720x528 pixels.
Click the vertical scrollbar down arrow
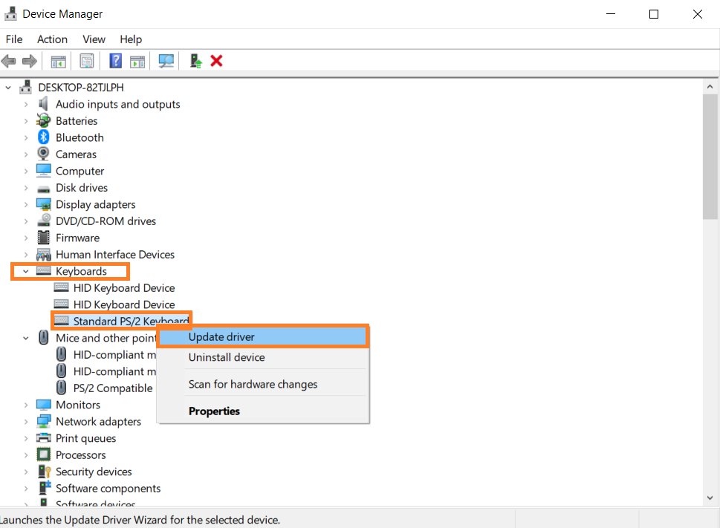click(710, 498)
